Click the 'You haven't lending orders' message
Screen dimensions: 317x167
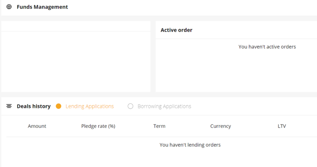click(x=190, y=145)
